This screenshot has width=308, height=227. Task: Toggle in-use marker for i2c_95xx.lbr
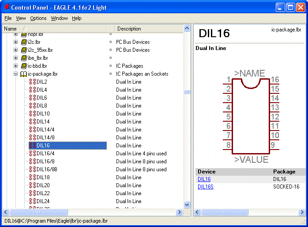(110, 50)
